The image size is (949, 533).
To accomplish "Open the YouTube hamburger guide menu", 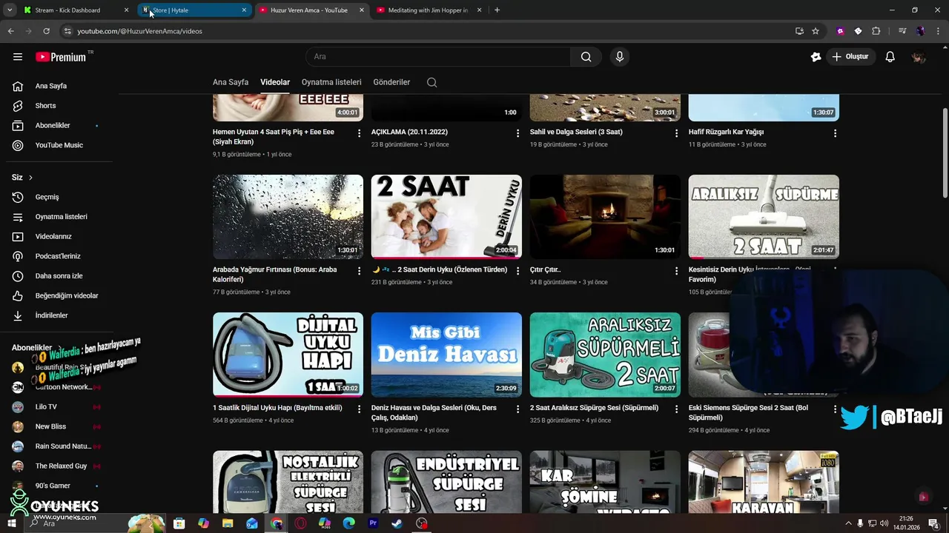I will pyautogui.click(x=18, y=57).
